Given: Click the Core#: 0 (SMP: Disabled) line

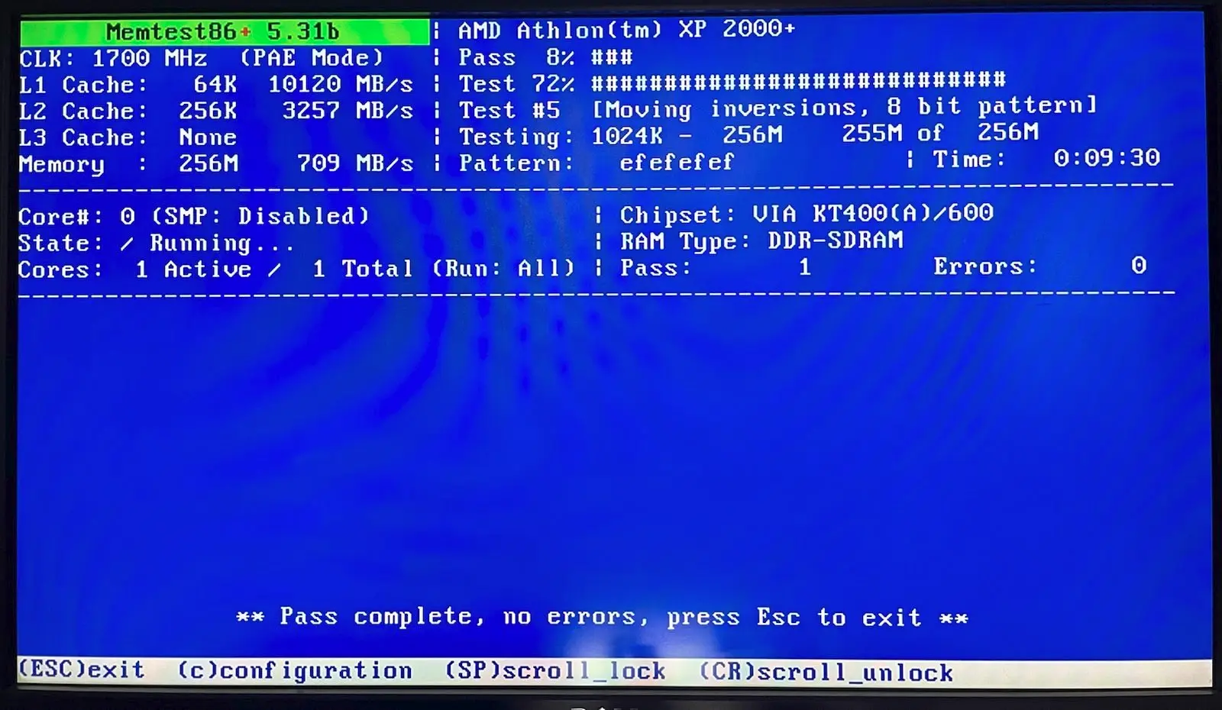Looking at the screenshot, I should tap(194, 216).
